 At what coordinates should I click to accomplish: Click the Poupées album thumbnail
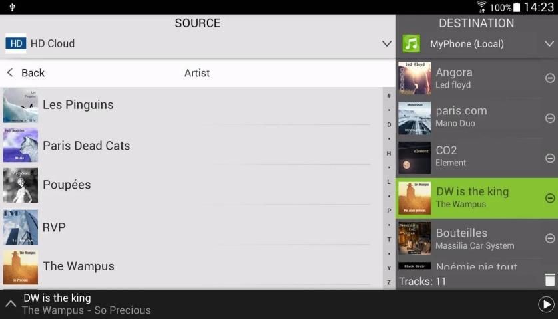(20, 185)
